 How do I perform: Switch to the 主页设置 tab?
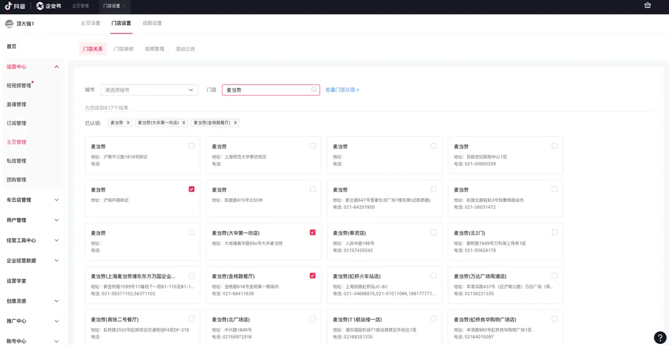coord(90,23)
